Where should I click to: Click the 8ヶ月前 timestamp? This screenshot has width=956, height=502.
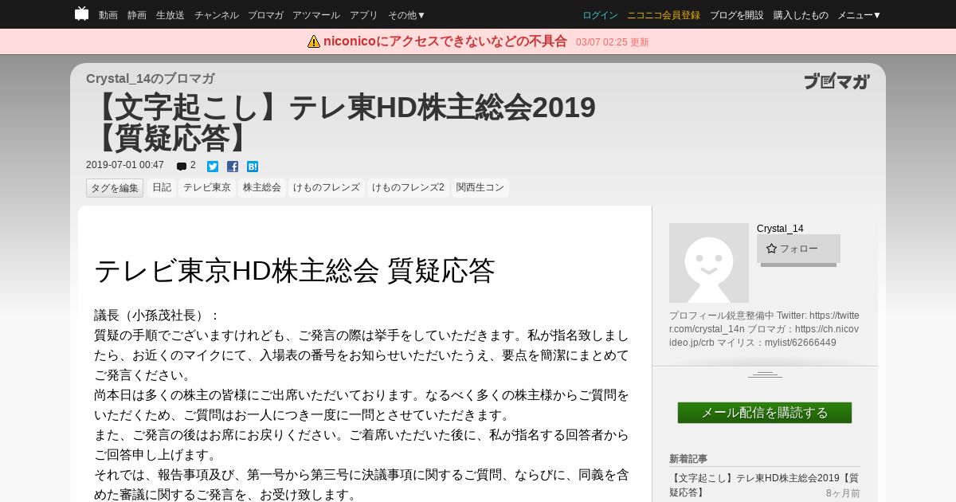843,493
